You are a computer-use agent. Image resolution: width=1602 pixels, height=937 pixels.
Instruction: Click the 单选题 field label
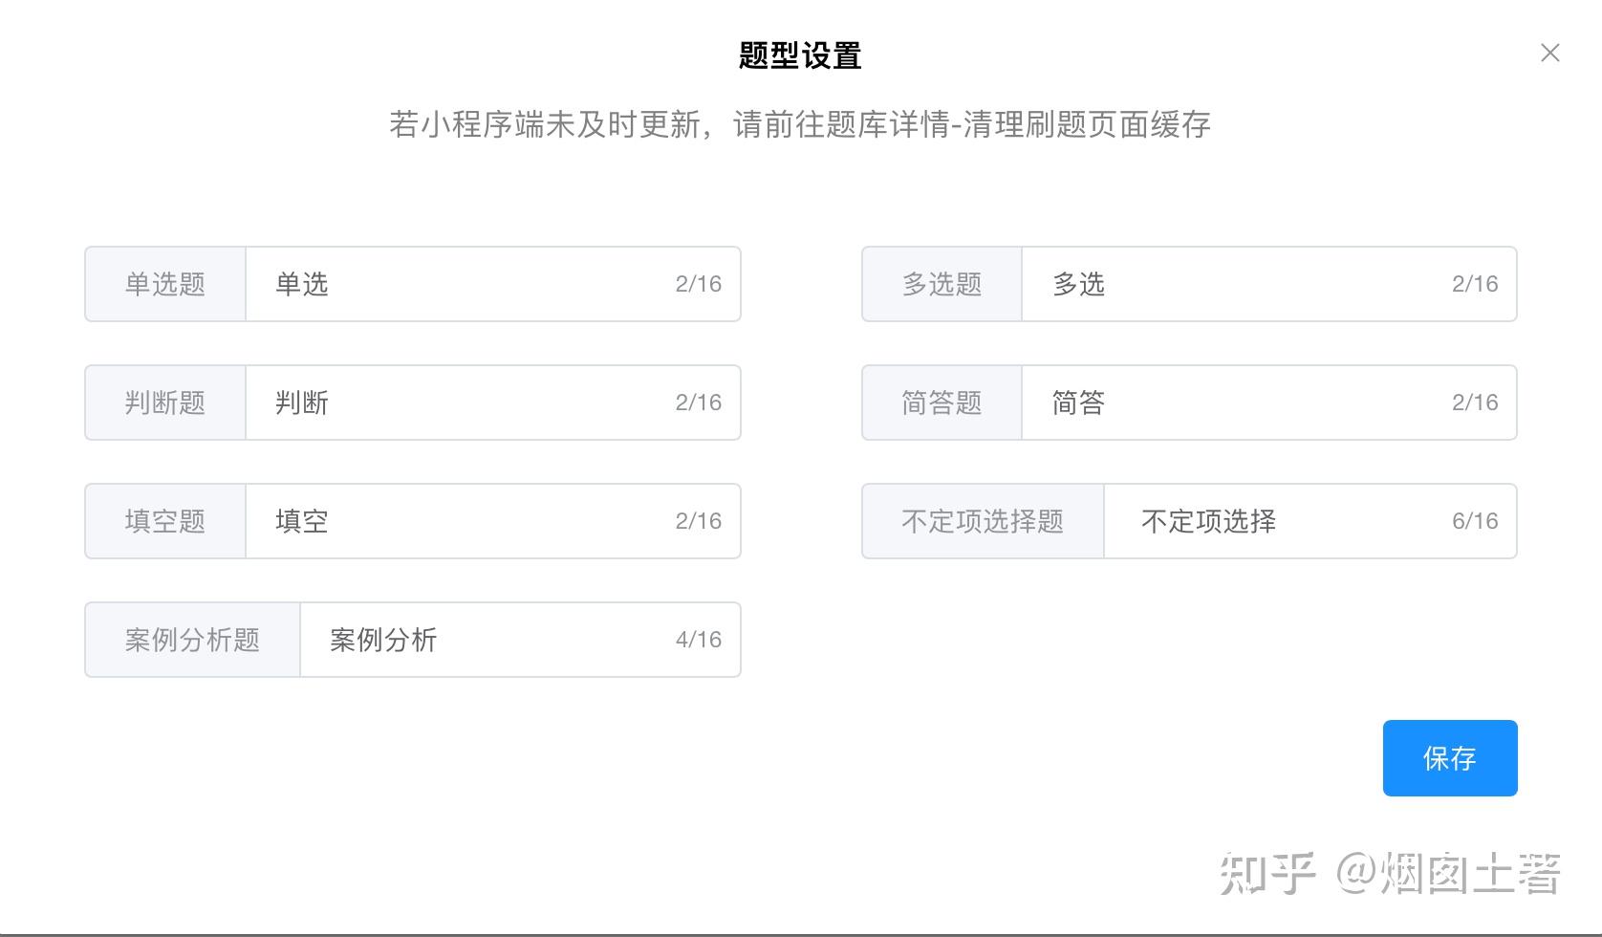point(165,284)
